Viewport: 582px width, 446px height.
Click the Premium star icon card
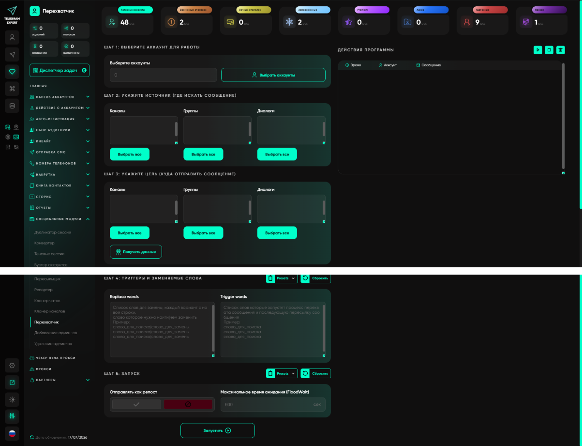348,22
